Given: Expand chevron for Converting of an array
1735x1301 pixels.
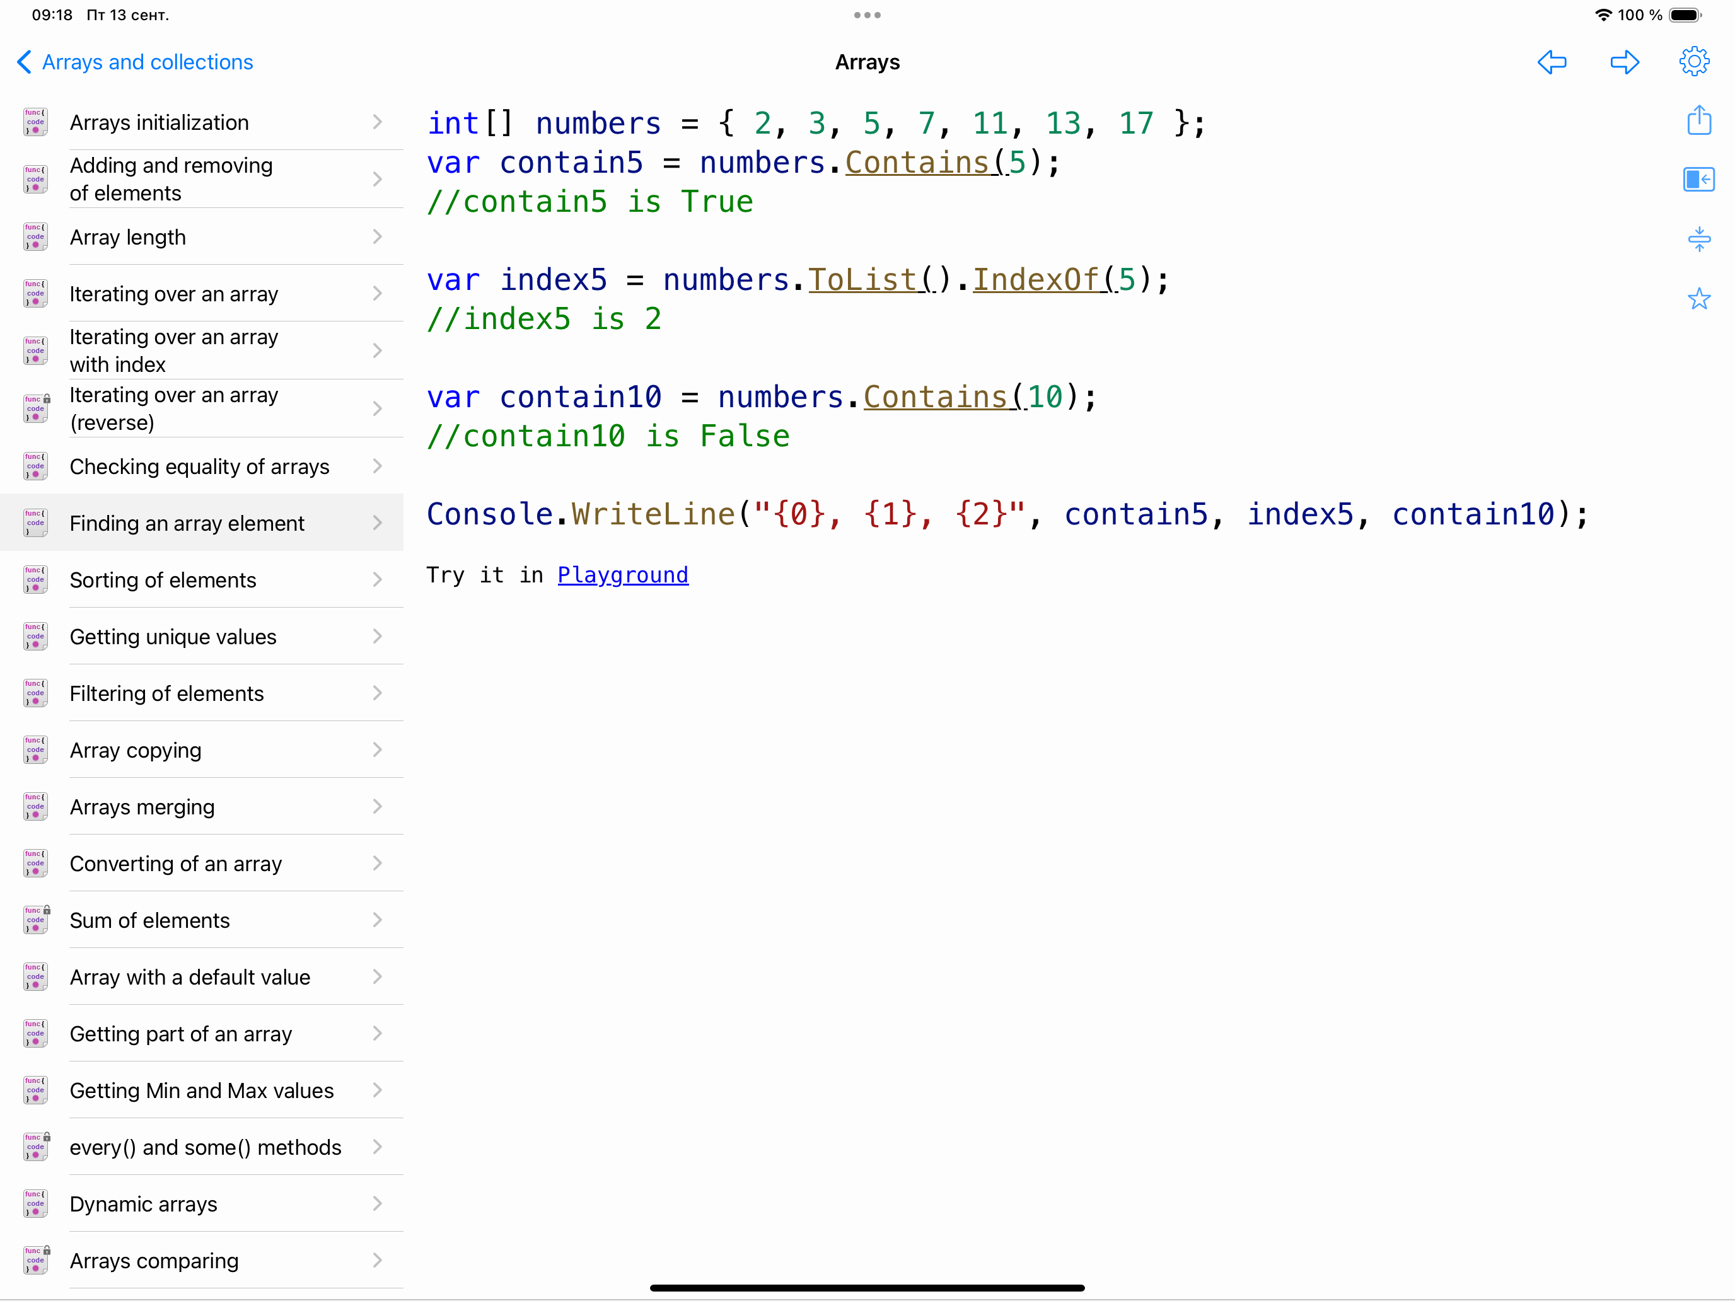Looking at the screenshot, I should coord(377,864).
